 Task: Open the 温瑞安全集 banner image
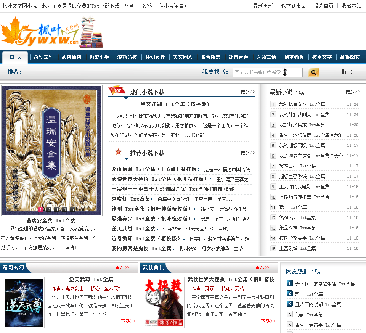point(52,150)
